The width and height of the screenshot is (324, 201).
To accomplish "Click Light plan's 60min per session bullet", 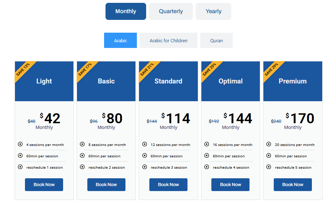I will (20, 156).
